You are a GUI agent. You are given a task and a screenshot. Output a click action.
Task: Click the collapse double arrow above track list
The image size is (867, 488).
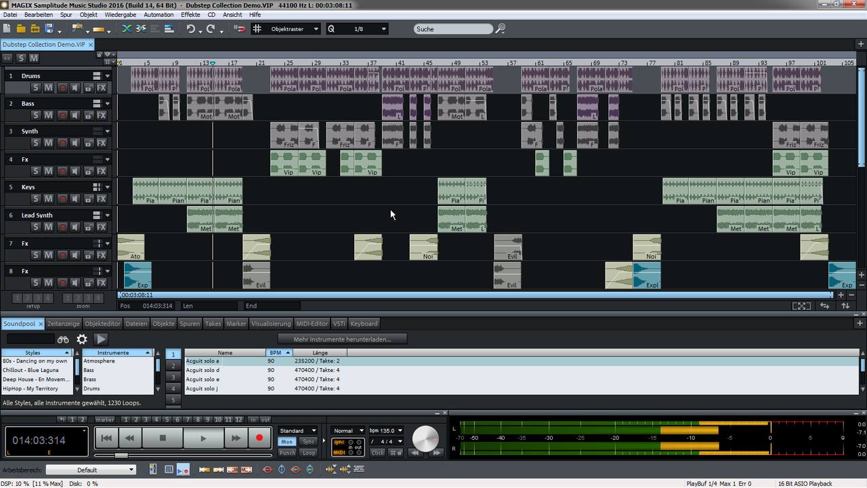pos(7,58)
